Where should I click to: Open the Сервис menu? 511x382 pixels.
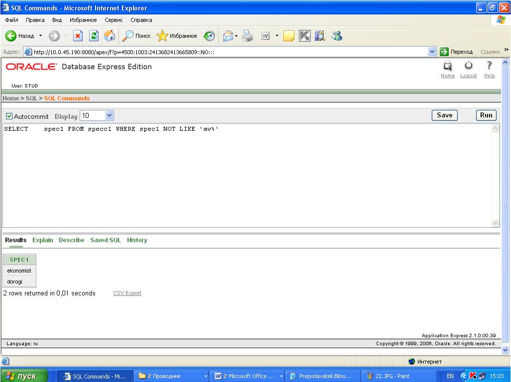(x=114, y=20)
